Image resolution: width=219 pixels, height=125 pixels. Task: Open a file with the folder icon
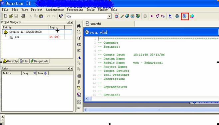click(11, 16)
